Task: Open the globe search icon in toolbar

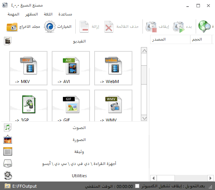Action: tap(204, 27)
